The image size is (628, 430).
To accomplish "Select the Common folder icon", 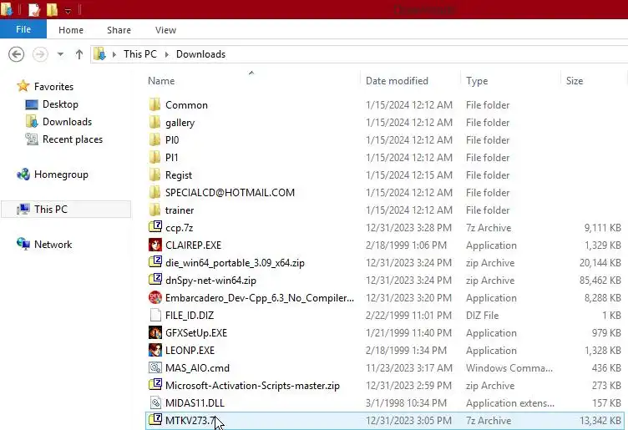I will [154, 104].
